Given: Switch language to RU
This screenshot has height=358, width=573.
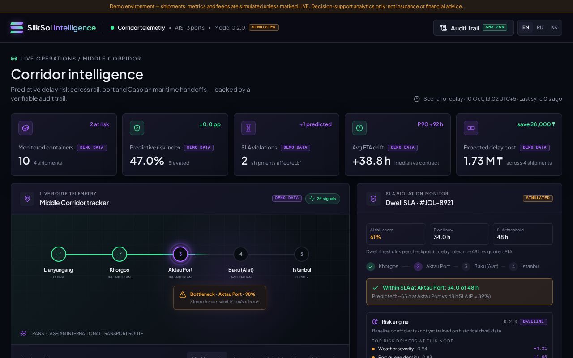Looking at the screenshot, I should (x=540, y=28).
